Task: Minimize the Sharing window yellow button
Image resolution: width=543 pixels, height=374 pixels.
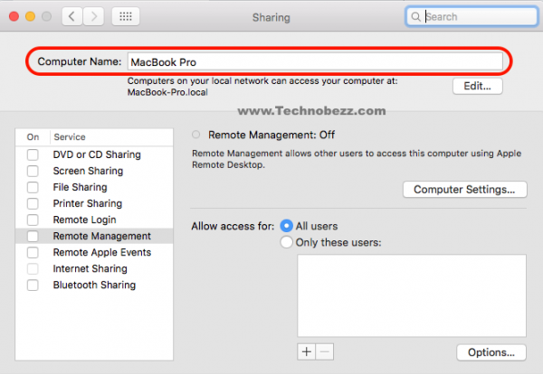Action: (x=31, y=16)
